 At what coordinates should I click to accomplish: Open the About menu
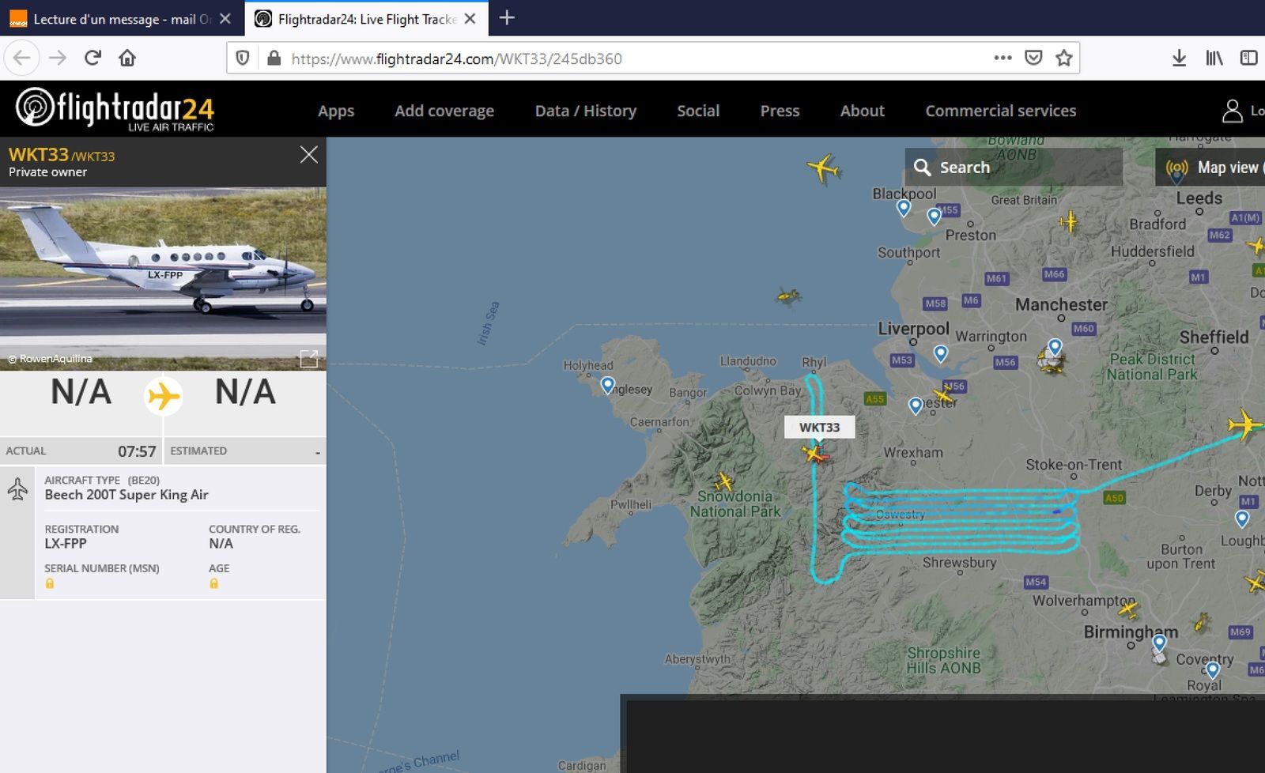click(x=863, y=111)
